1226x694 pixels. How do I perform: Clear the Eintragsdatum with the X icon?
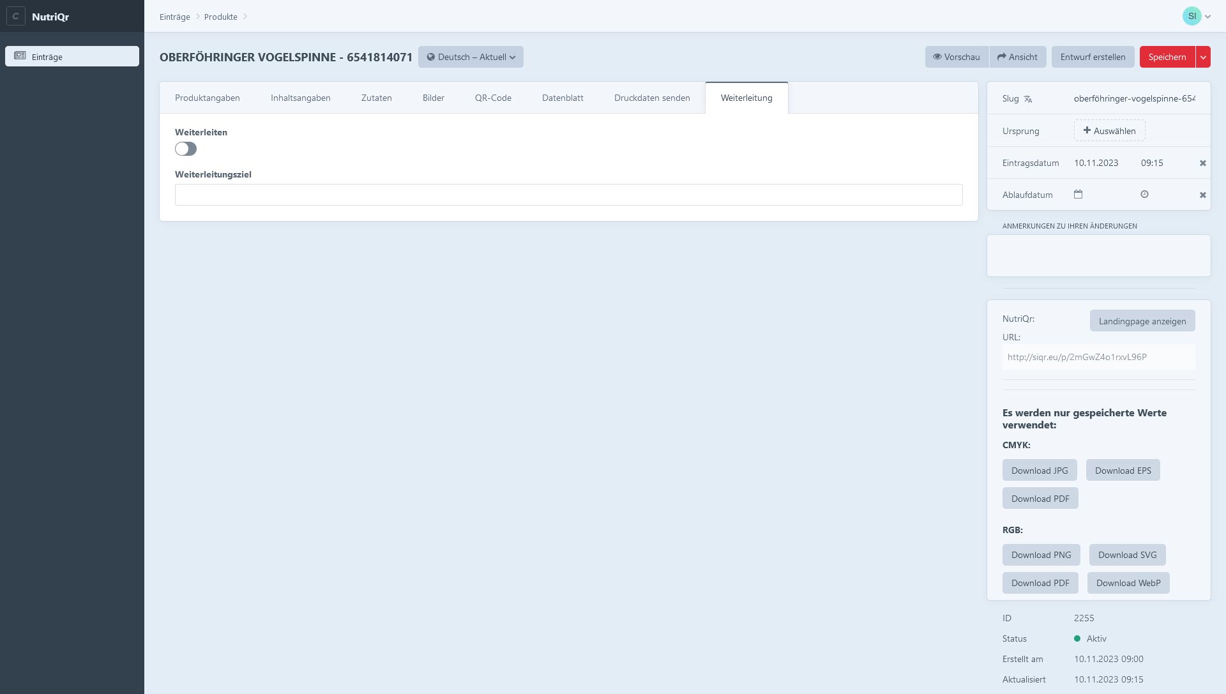(1202, 163)
